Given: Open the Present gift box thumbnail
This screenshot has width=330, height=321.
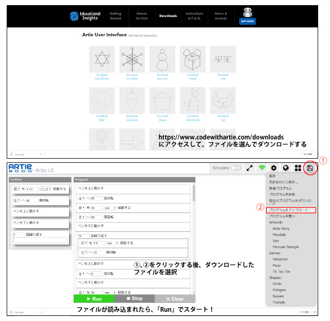Looking at the screenshot, I should (193, 59).
